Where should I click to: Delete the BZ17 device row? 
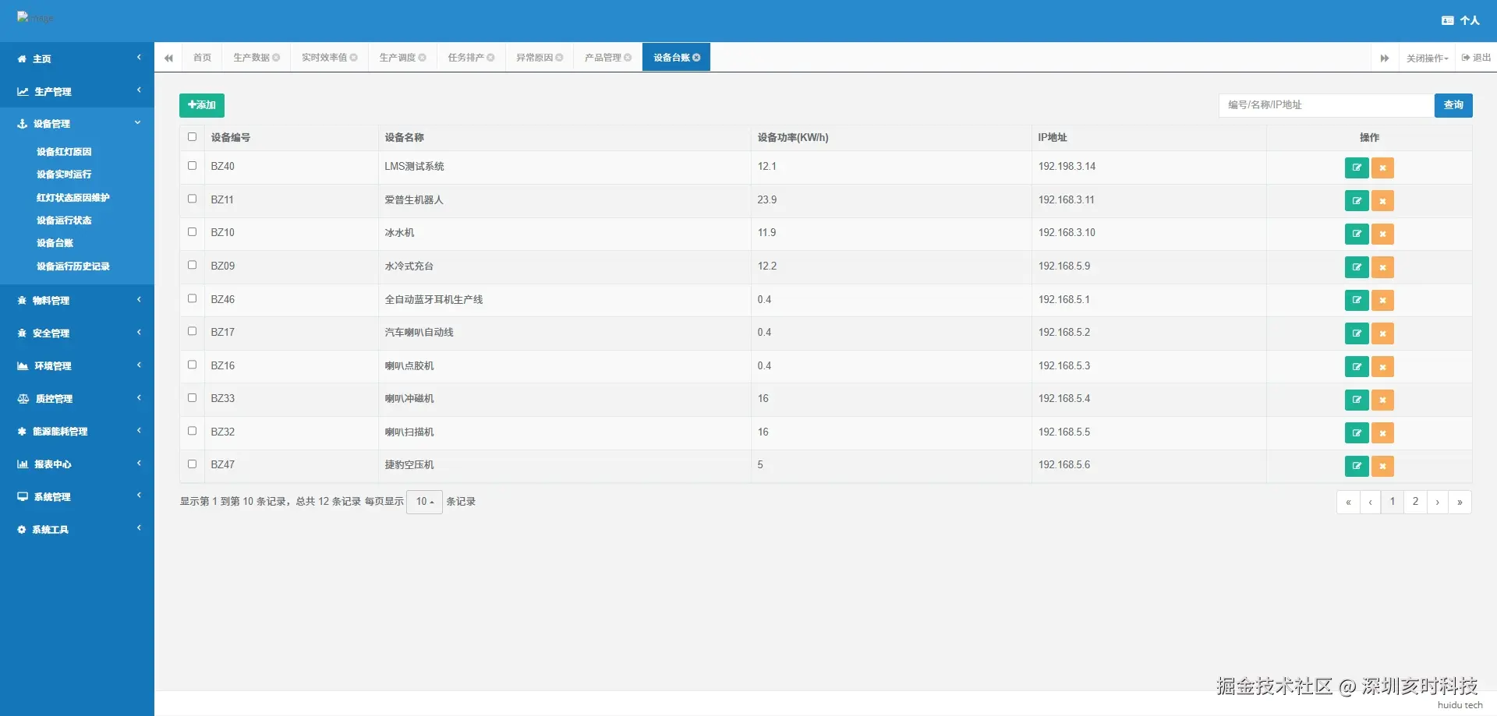click(x=1382, y=333)
